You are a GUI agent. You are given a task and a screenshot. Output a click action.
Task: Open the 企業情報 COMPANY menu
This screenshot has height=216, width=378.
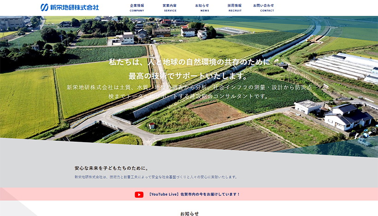137,7
